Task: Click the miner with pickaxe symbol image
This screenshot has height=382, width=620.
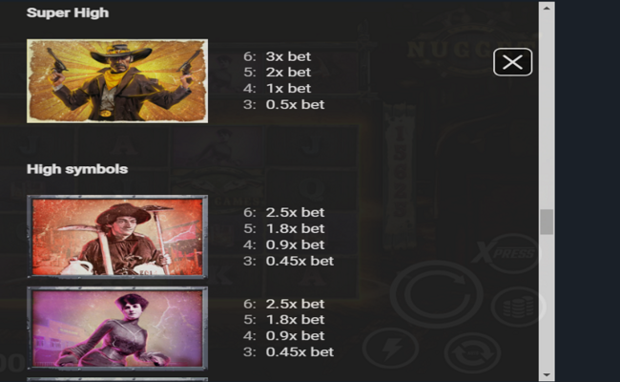Action: 117,236
